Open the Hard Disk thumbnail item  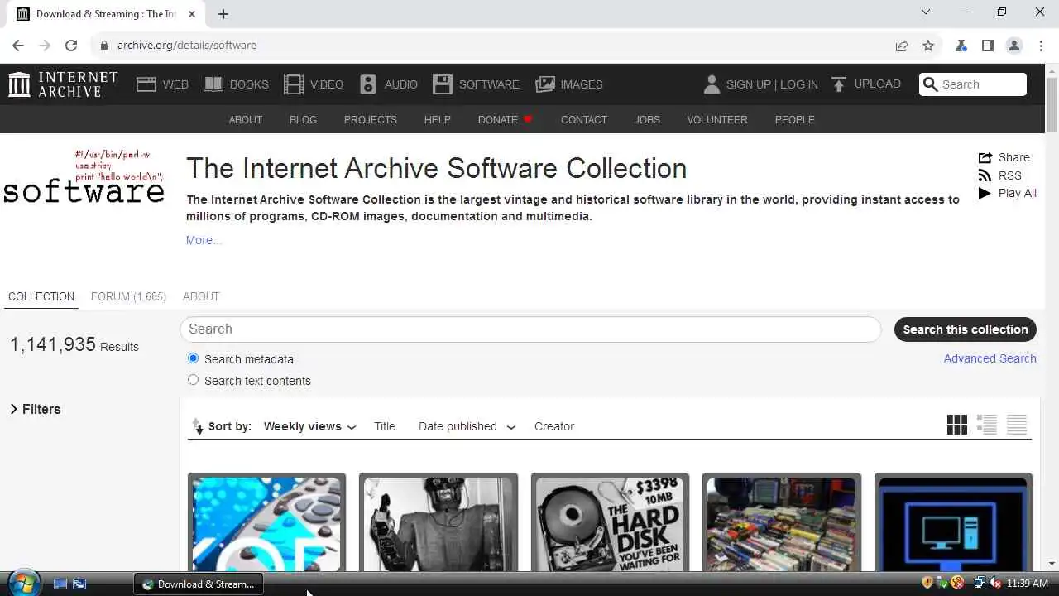(610, 524)
